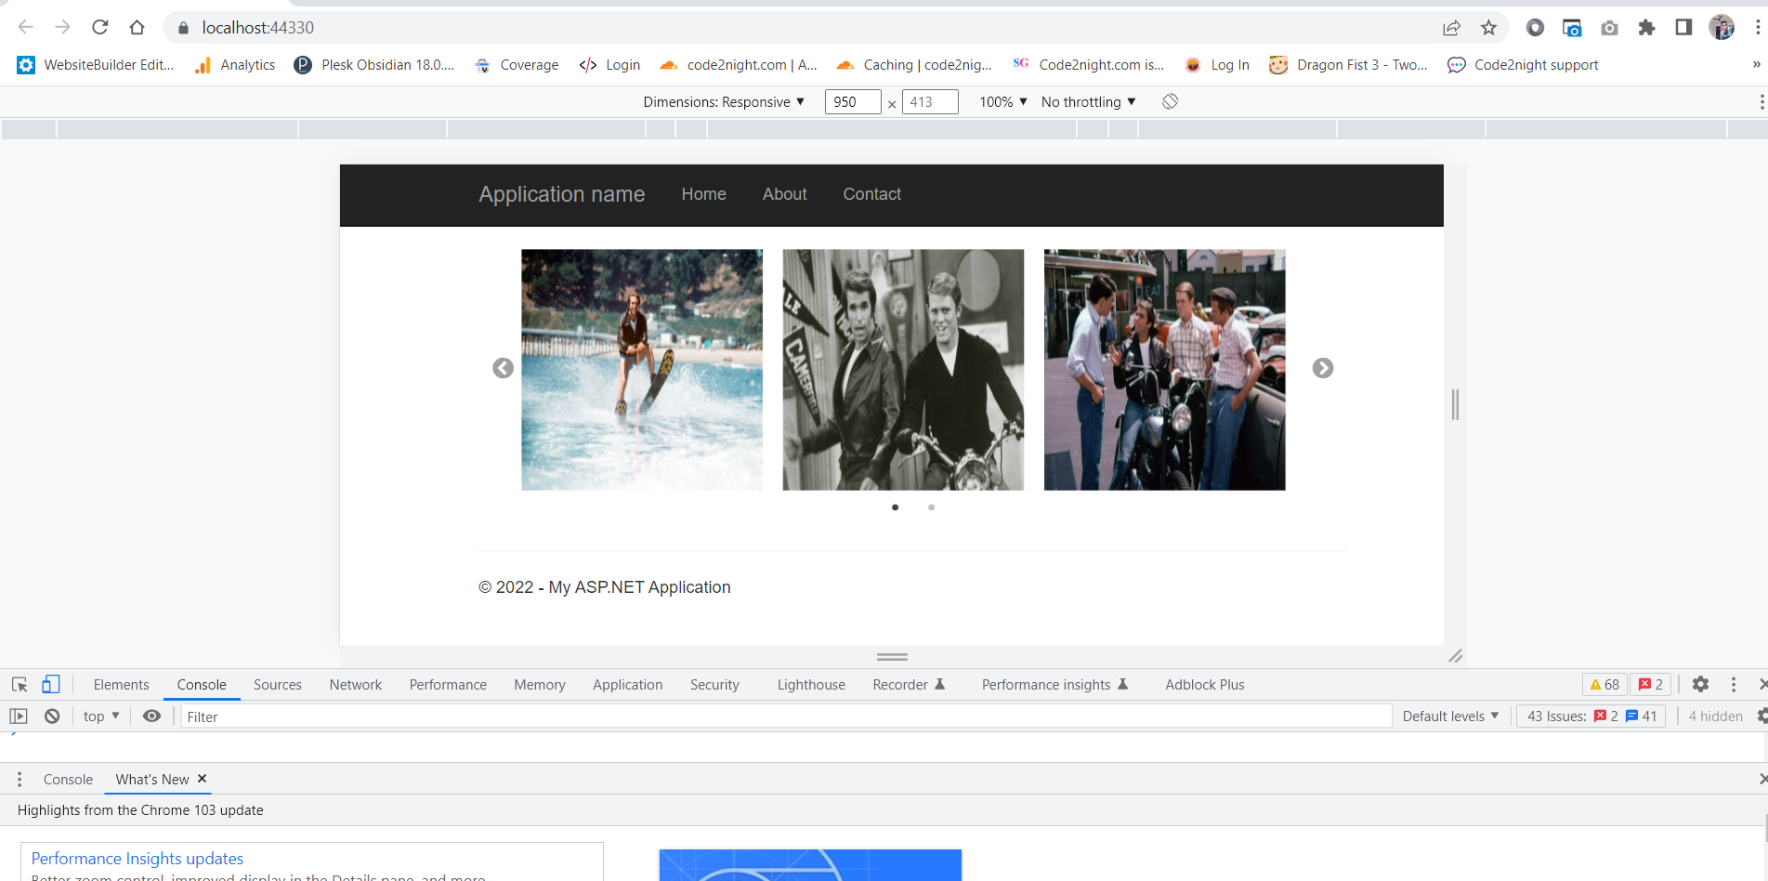Open the Security tab

[x=714, y=685]
